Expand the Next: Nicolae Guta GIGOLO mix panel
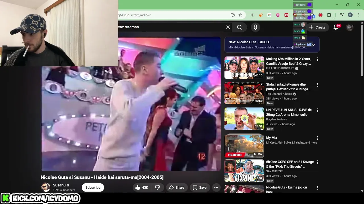Viewport: 364px width, 204px height. pos(313,44)
